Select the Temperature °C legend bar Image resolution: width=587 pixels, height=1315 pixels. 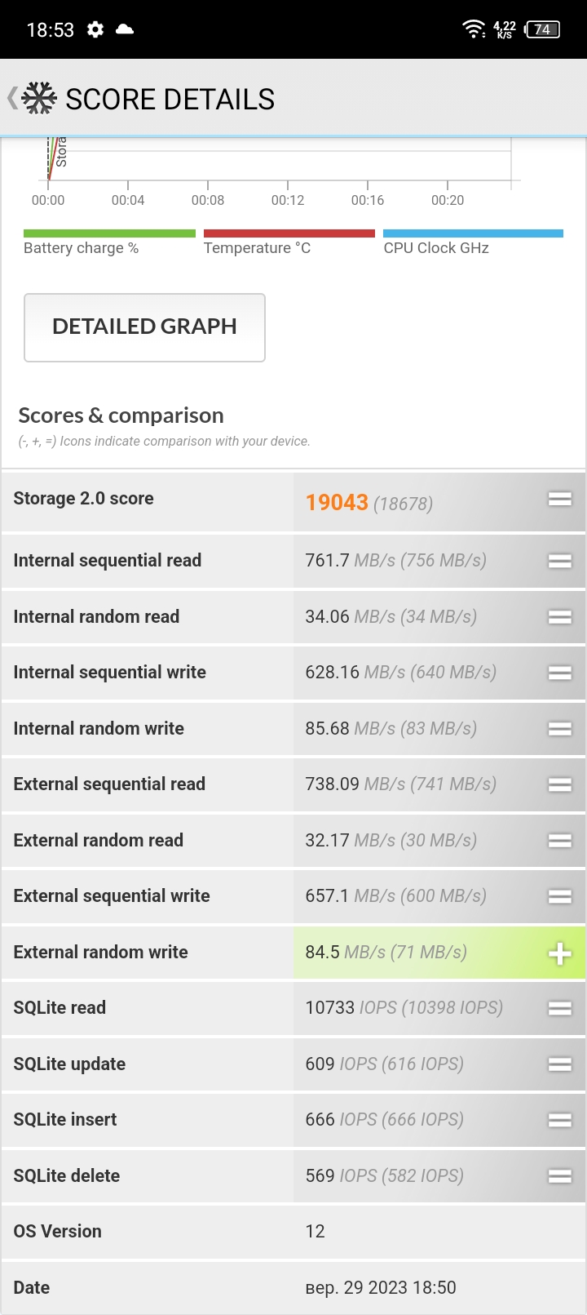click(x=289, y=233)
